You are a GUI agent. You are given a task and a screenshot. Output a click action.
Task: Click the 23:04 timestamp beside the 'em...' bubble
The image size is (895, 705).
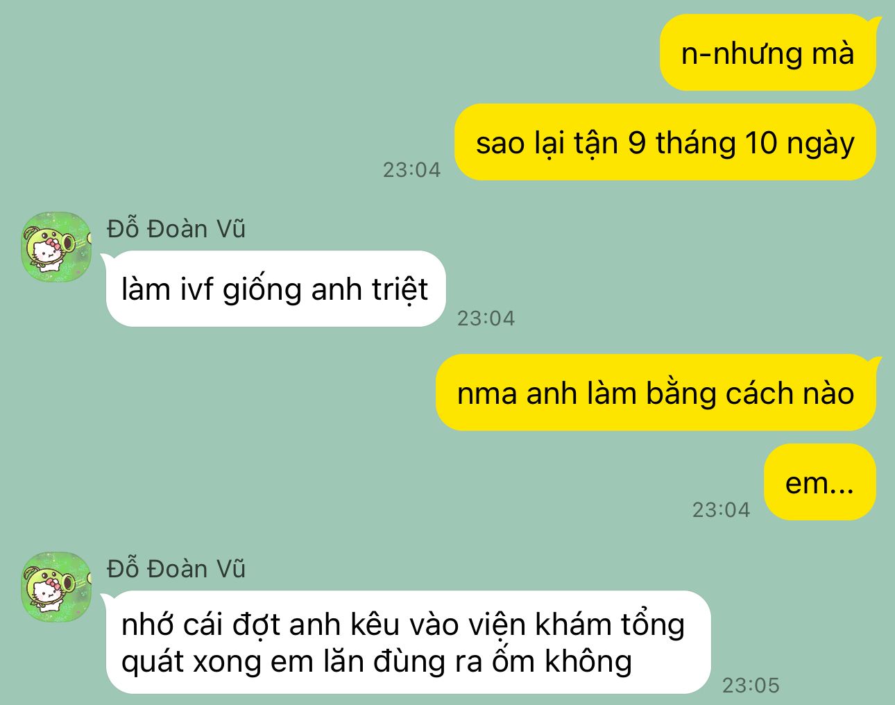[x=721, y=510]
